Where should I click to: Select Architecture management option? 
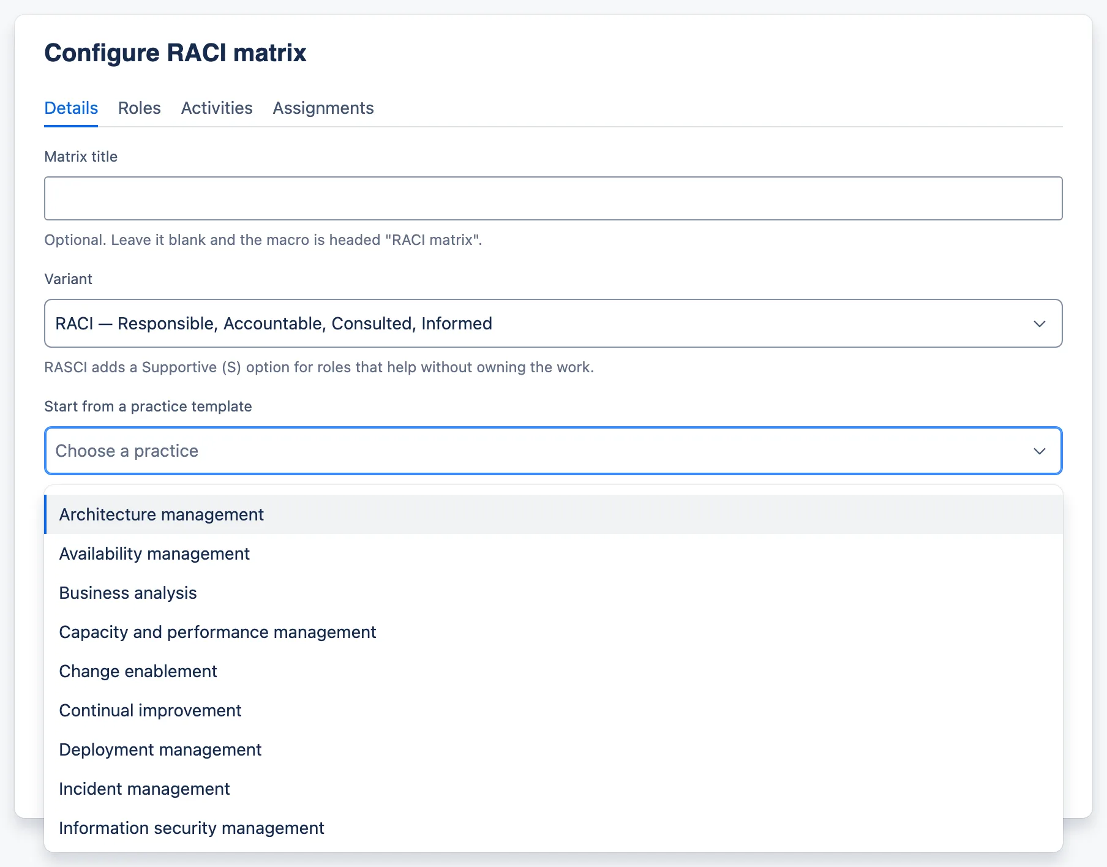click(553, 514)
